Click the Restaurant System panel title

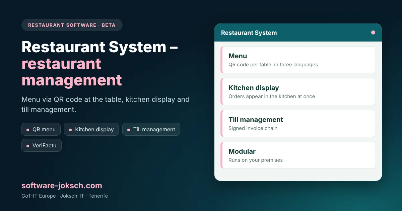click(249, 33)
